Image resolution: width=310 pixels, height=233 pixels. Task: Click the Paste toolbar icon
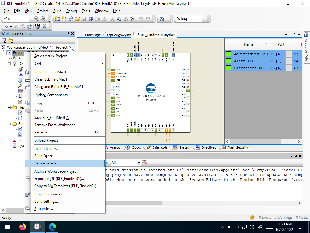[126, 19]
